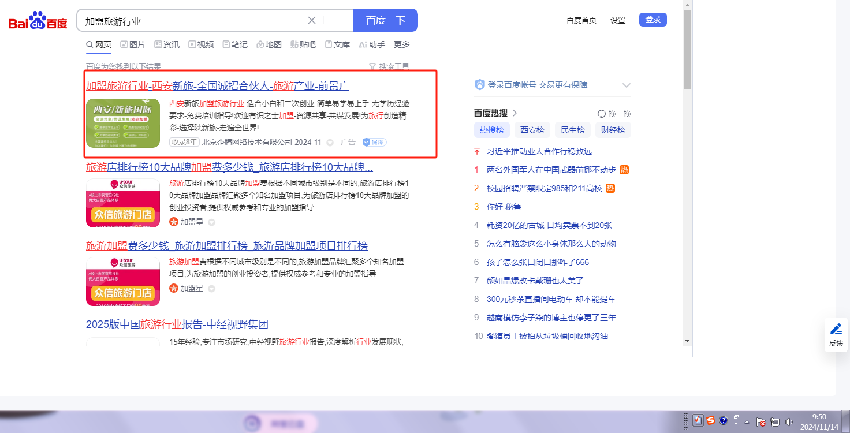850x433 pixels.
Task: Open the Action Center flag icon
Action: pyautogui.click(x=761, y=422)
